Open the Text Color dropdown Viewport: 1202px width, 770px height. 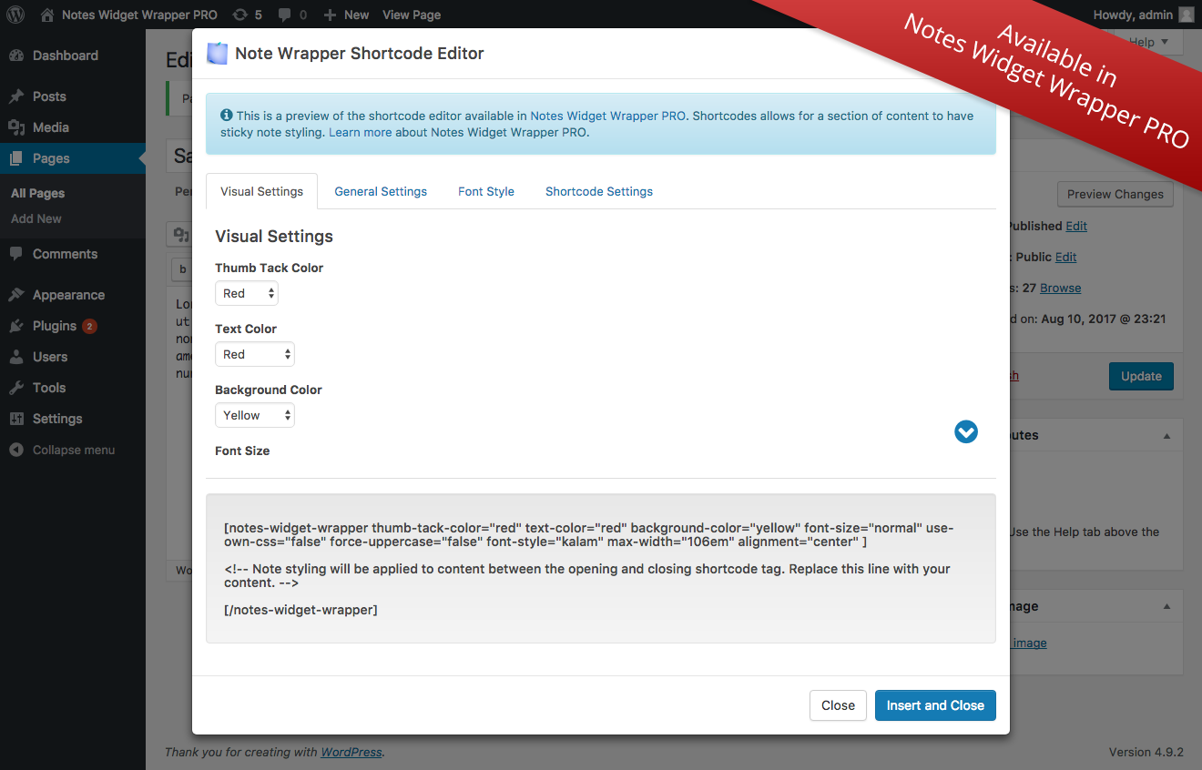coord(255,354)
